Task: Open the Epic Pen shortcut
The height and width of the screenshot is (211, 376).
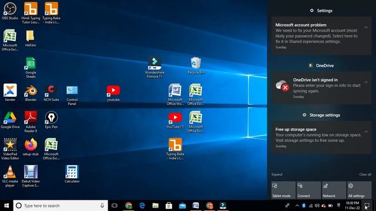Action: (x=51, y=120)
